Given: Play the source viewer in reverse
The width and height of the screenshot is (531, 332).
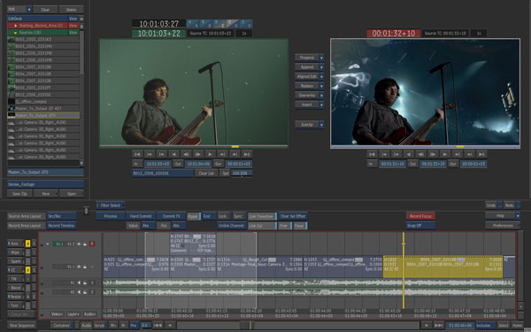Looking at the screenshot, I should (x=173, y=154).
